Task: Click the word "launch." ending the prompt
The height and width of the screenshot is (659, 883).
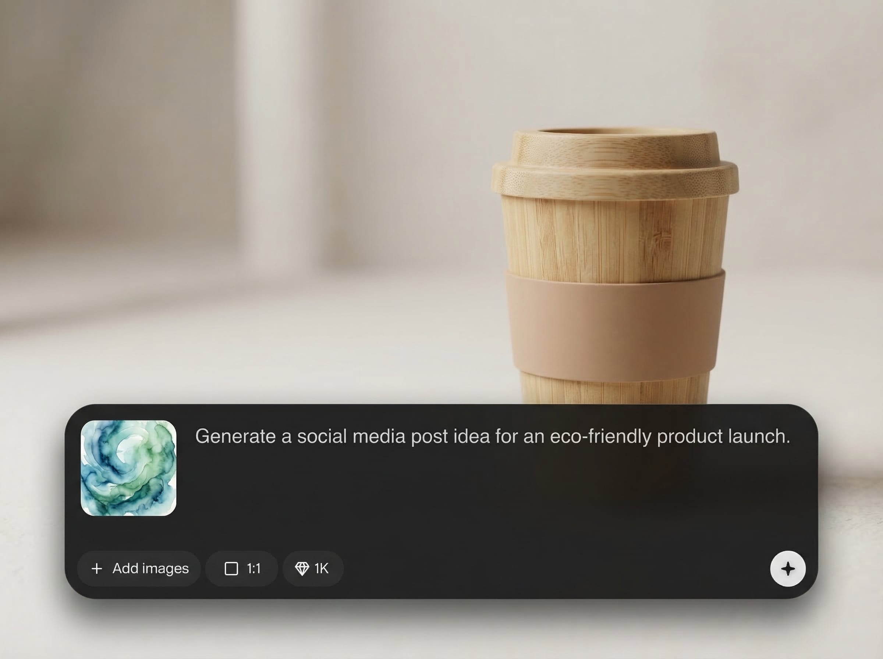Action: pos(759,436)
